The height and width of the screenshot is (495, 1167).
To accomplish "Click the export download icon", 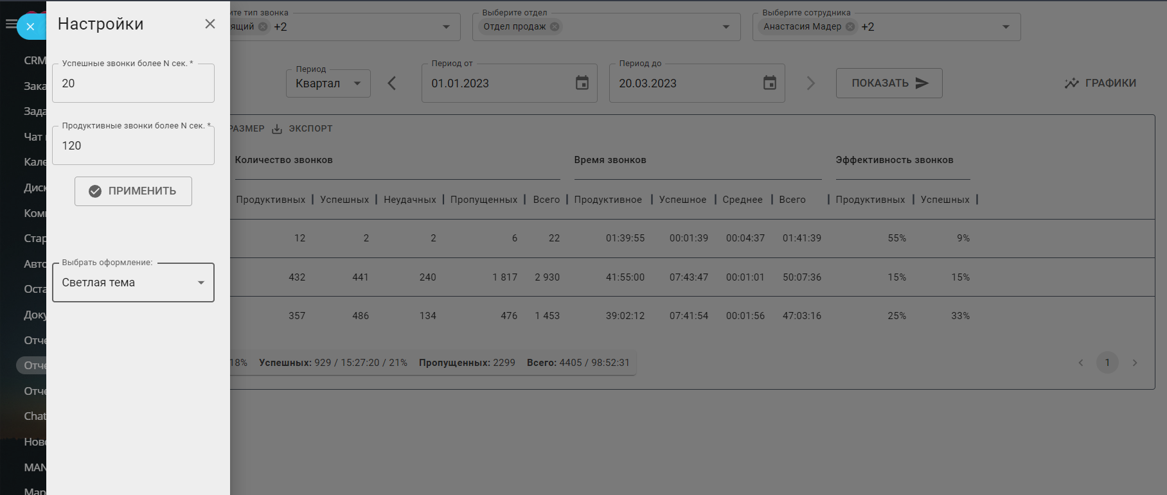I will [277, 129].
